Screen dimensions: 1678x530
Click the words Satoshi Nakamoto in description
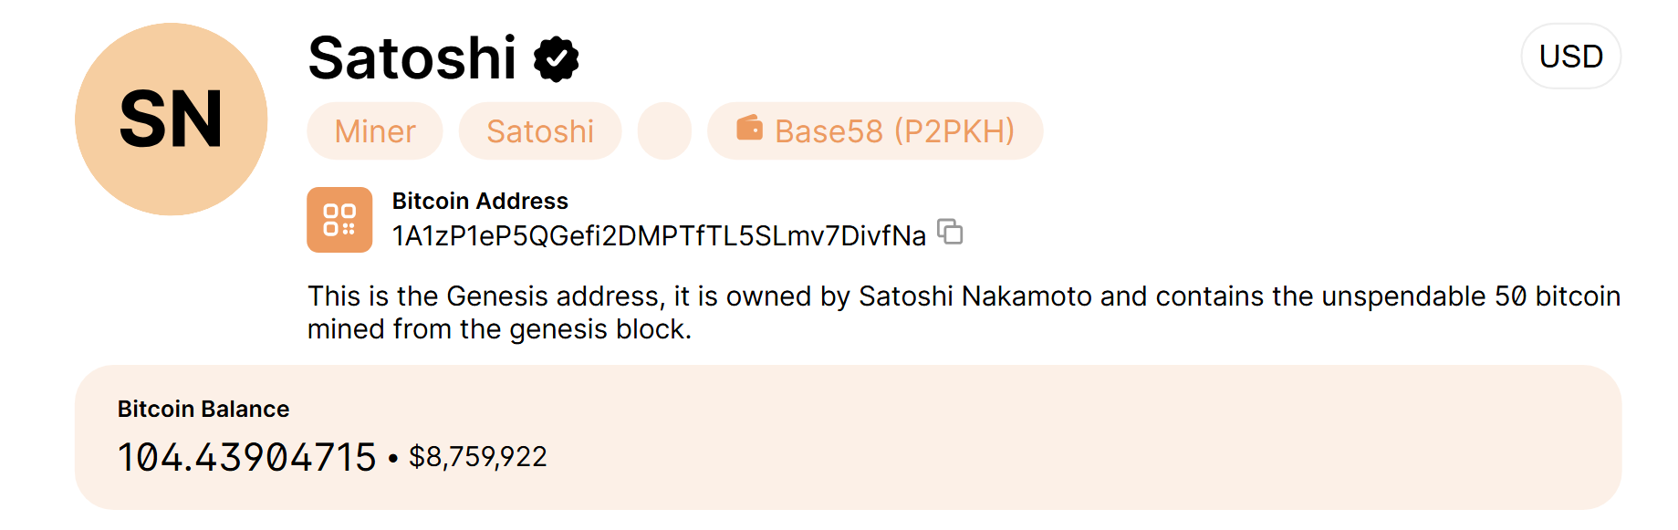point(975,296)
